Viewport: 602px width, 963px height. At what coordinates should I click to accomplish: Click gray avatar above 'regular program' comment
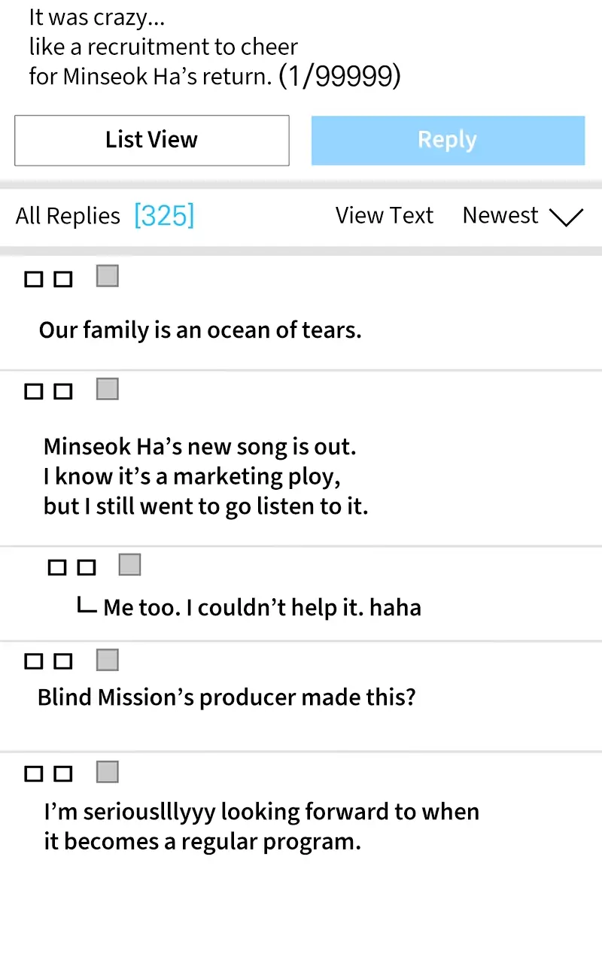[x=108, y=772]
